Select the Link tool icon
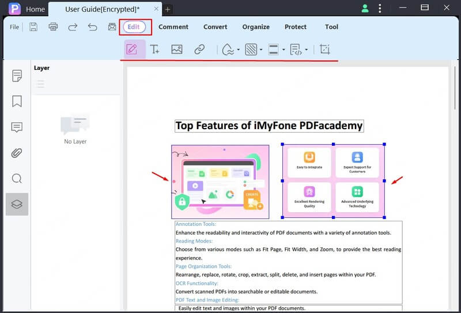The height and width of the screenshot is (313, 461). point(199,50)
